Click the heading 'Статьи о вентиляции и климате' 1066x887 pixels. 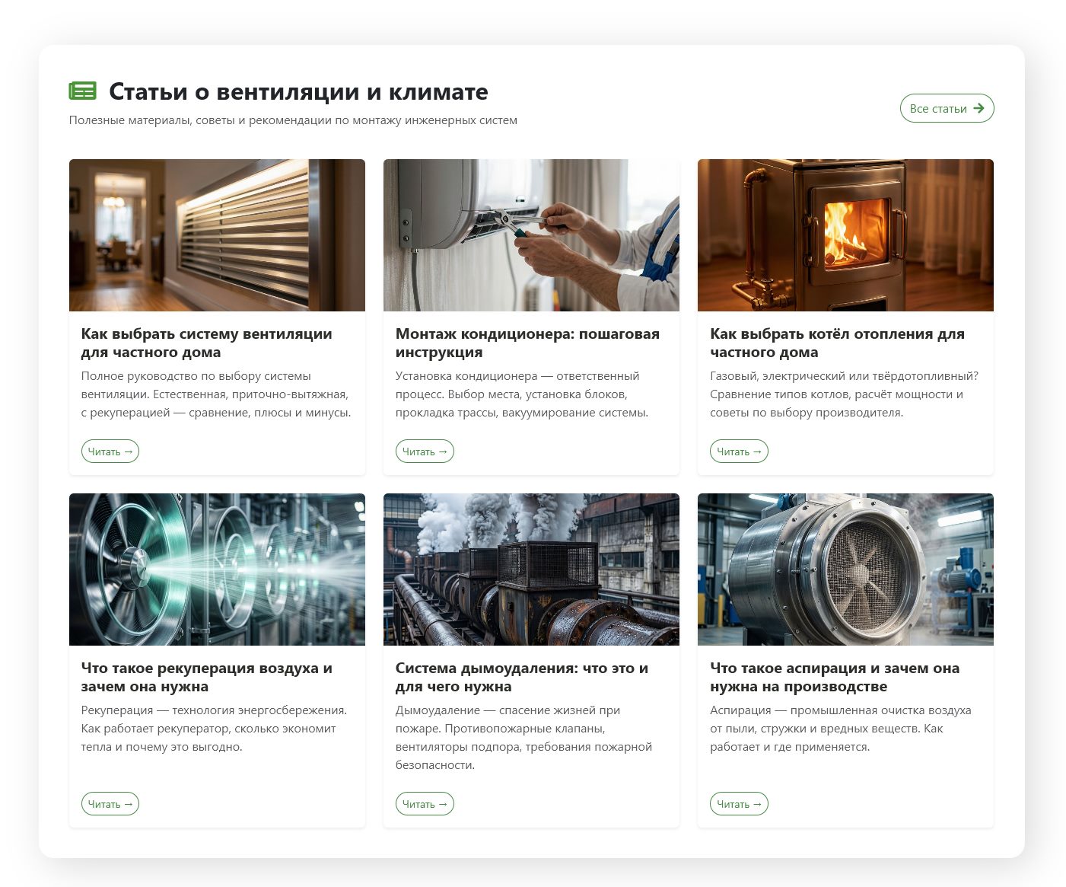coord(298,91)
